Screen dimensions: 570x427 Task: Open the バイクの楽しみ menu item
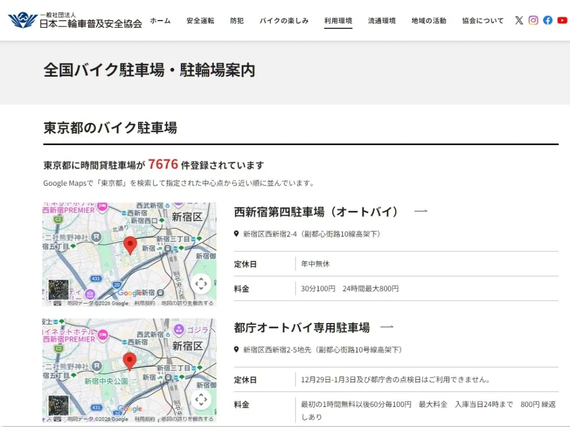(x=284, y=21)
